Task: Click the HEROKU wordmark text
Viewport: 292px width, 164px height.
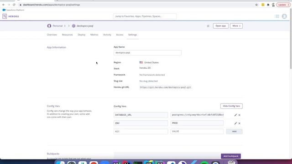Action: tap(14, 16)
